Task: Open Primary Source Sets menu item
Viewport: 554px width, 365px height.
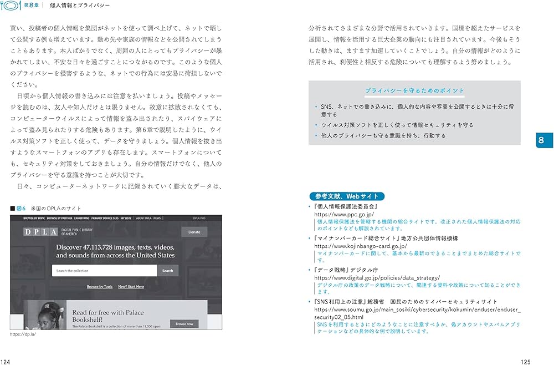Action: pyautogui.click(x=105, y=218)
